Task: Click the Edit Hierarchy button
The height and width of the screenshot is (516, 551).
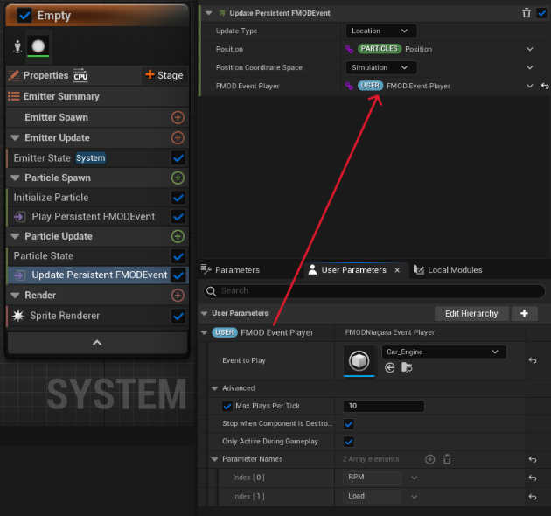Action: pos(471,314)
